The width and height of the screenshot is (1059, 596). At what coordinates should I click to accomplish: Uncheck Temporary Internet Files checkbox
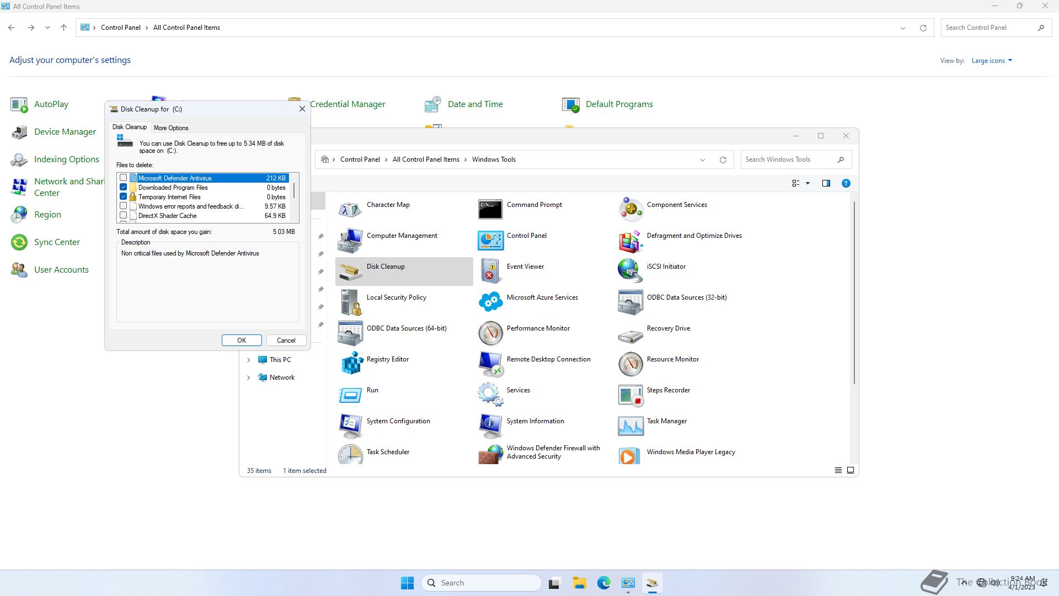point(124,196)
